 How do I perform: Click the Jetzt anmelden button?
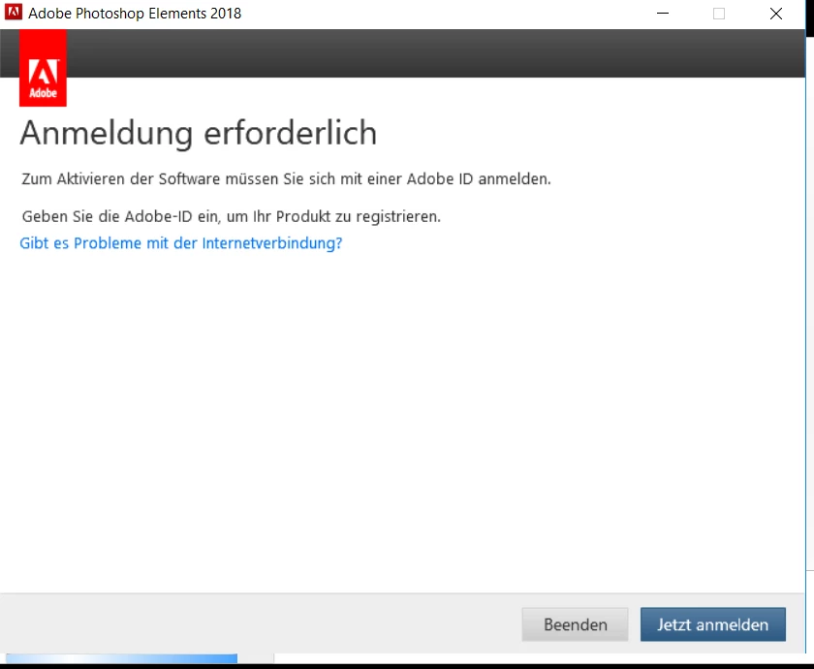coord(713,624)
